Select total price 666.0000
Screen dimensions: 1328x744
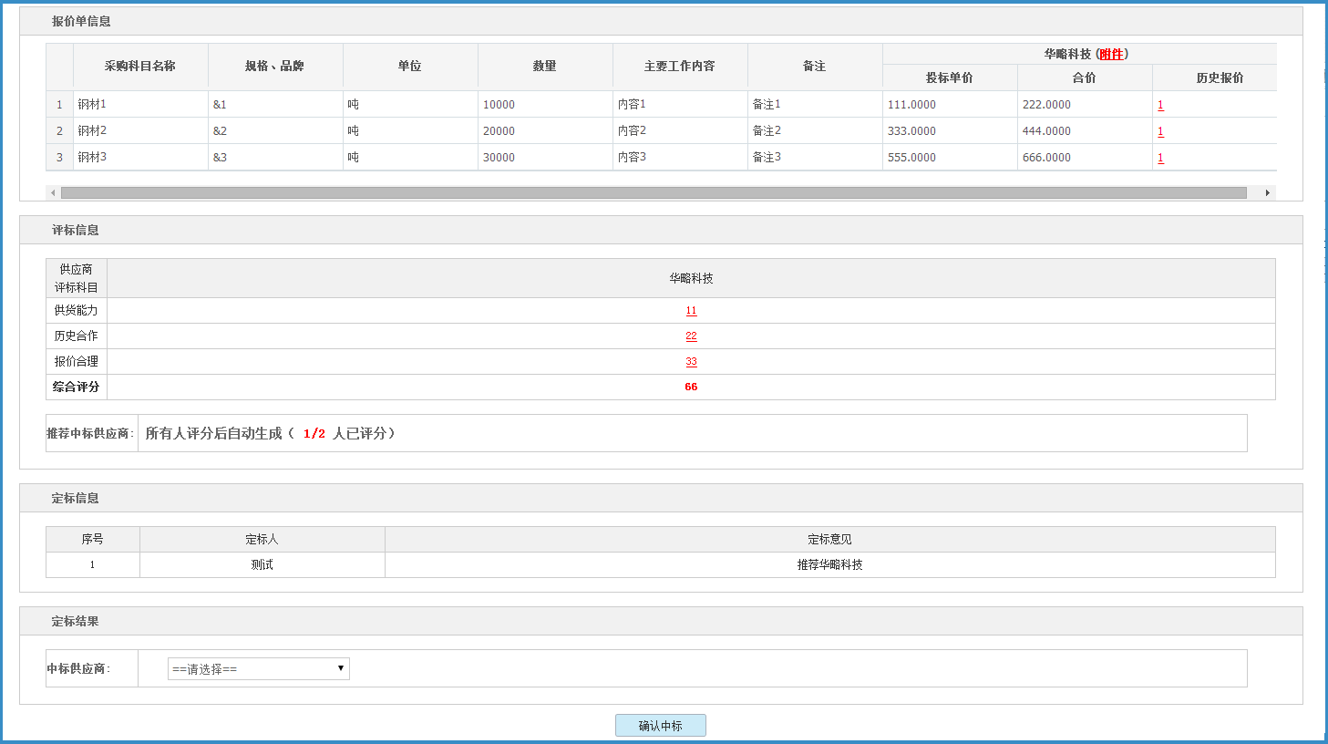pyautogui.click(x=1085, y=157)
